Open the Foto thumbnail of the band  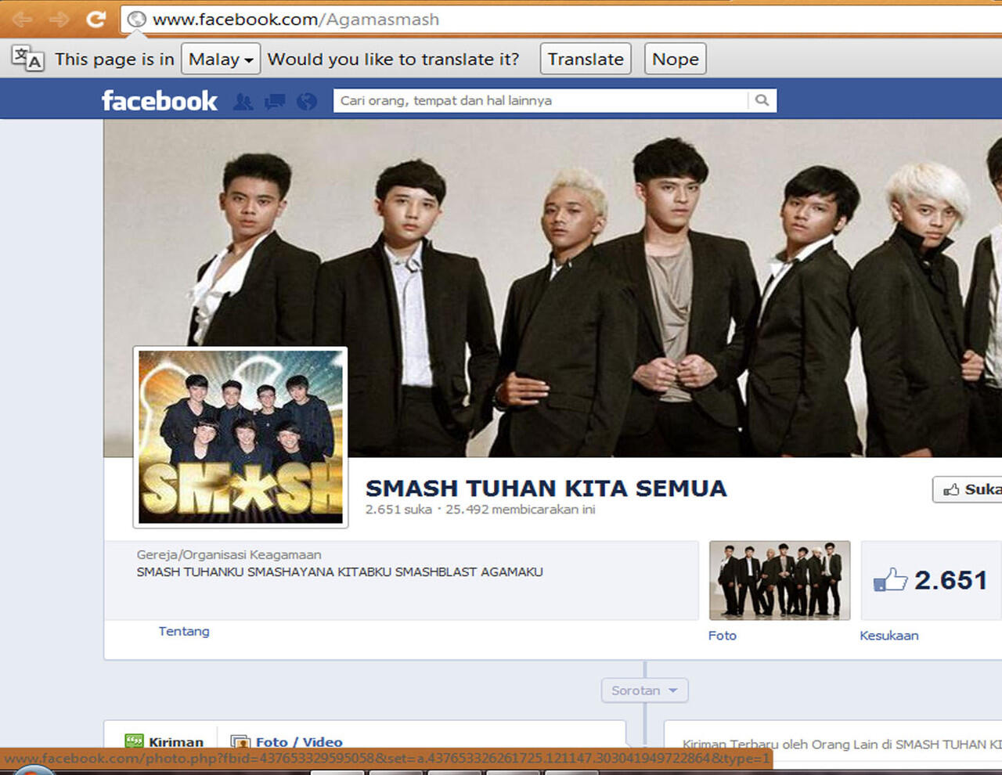[780, 580]
